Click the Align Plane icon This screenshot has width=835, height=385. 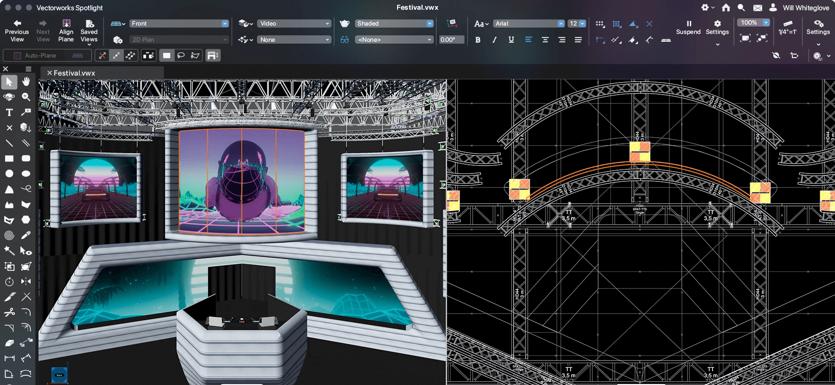(x=66, y=31)
